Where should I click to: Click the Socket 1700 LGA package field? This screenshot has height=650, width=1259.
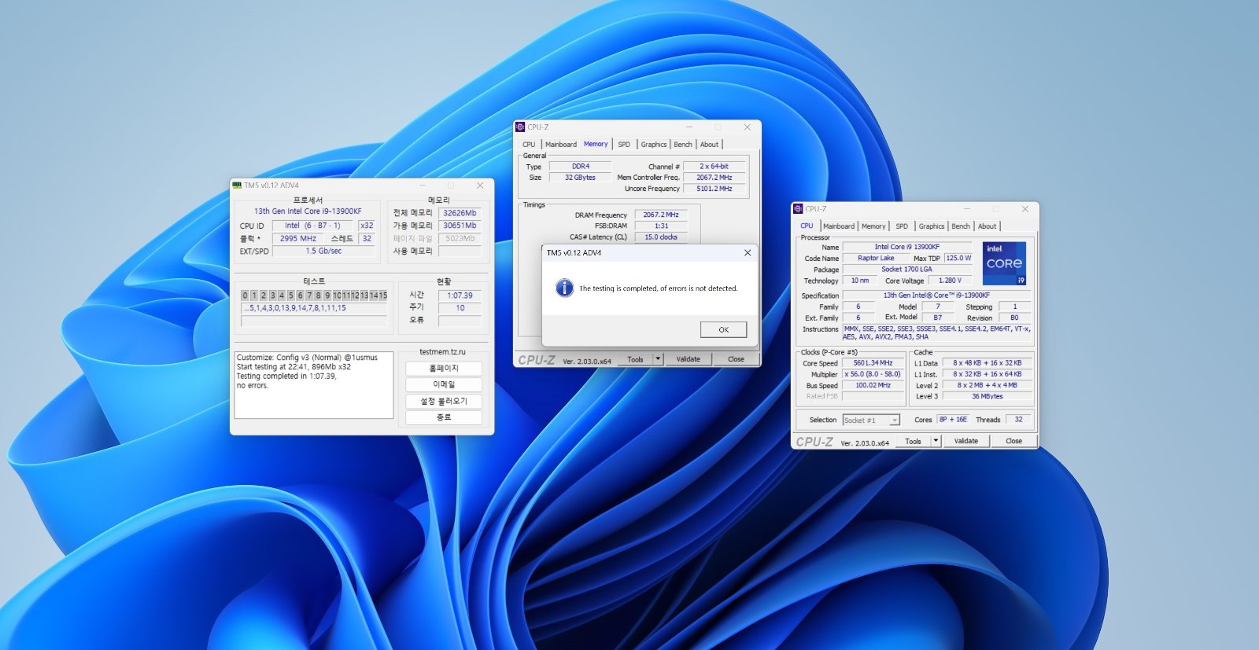point(906,269)
